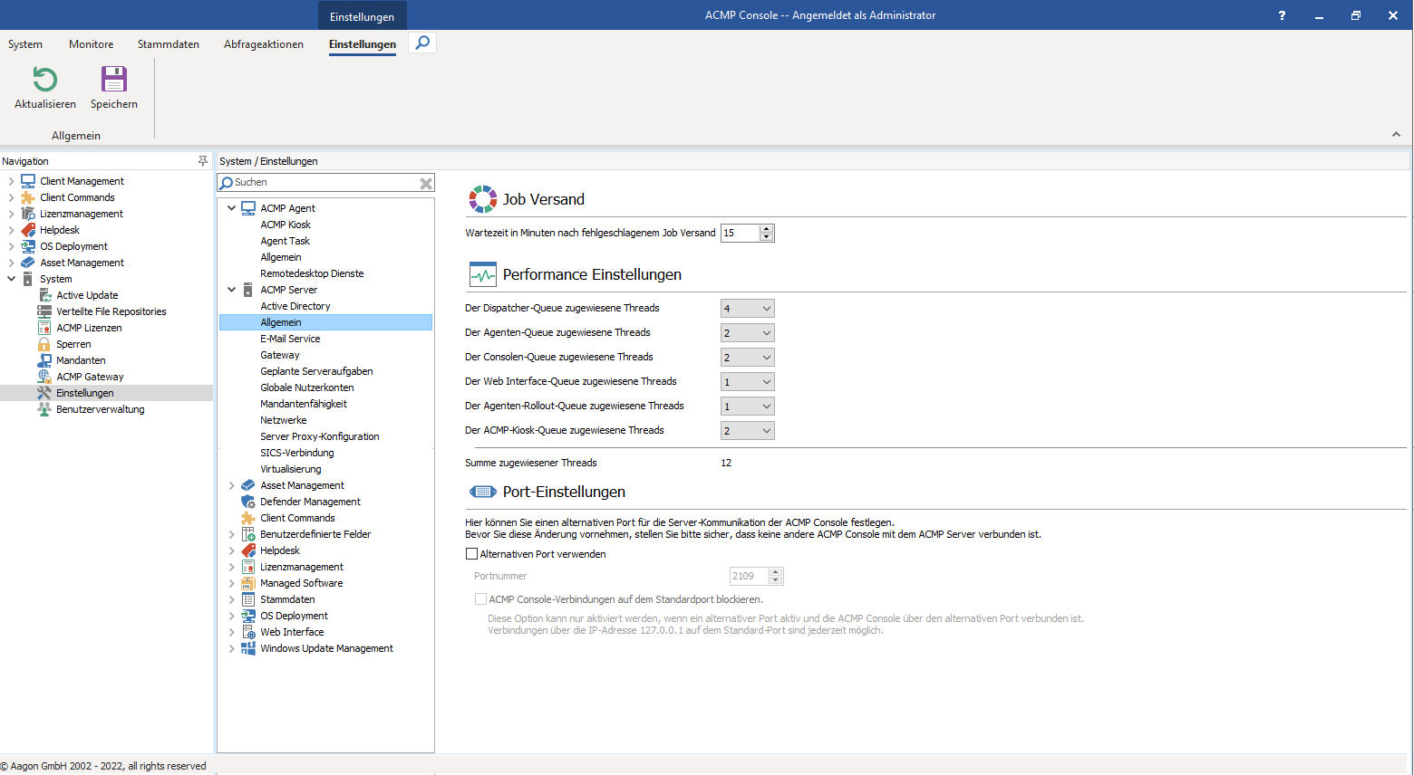
Task: Click the Defender Management shield icon
Action: pos(248,502)
